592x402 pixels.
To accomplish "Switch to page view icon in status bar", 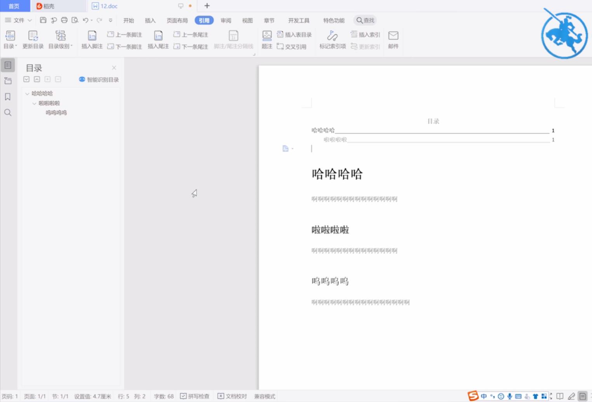I will pos(583,396).
